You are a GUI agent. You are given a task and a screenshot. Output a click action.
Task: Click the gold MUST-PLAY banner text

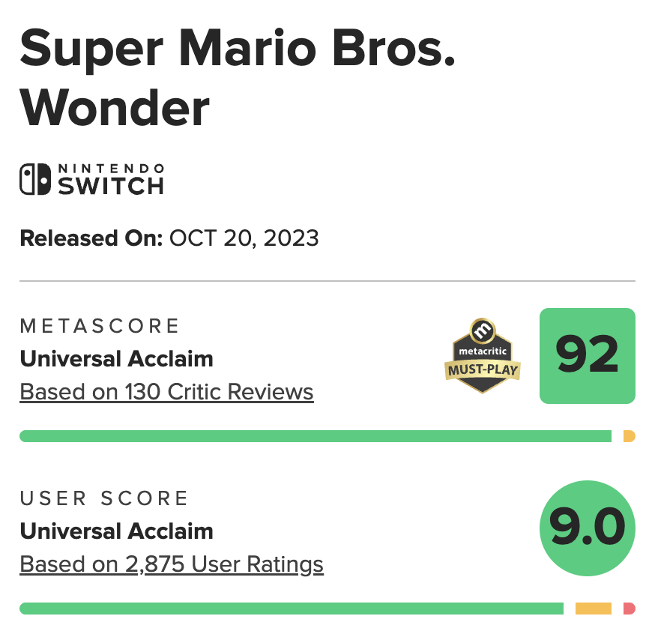[483, 369]
